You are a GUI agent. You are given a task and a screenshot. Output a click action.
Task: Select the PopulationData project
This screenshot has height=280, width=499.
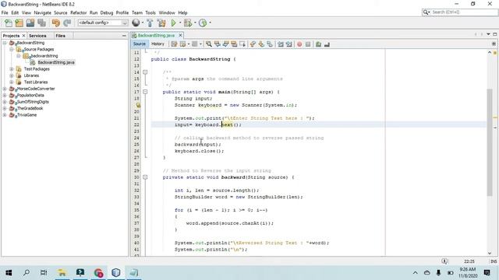pyautogui.click(x=30, y=95)
